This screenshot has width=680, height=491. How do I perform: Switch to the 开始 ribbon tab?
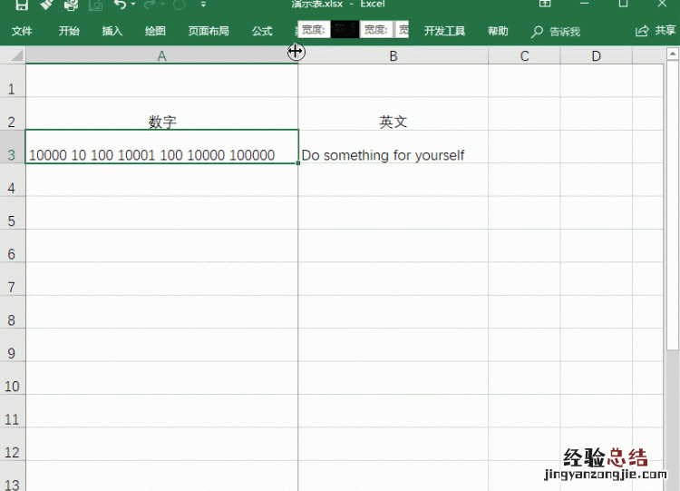click(69, 31)
